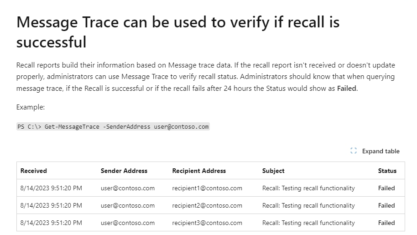Click the bold word Failed in paragraph
Image resolution: width=417 pixels, height=235 pixels.
[x=347, y=88]
